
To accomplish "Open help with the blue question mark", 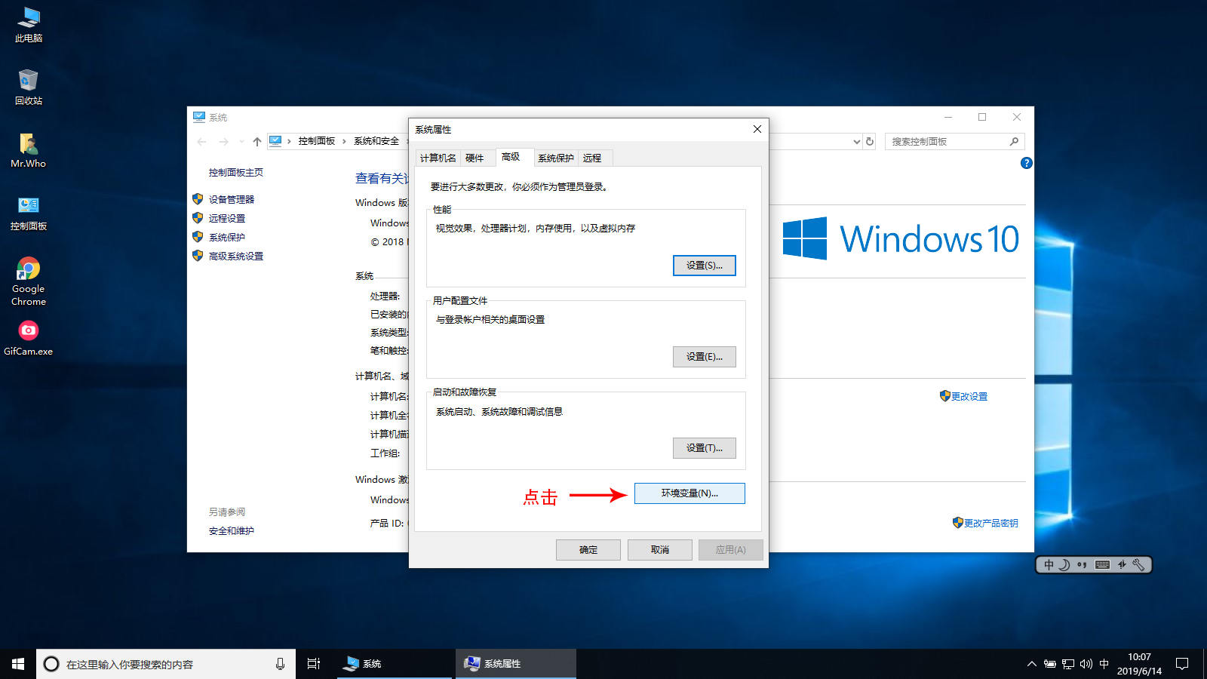I will 1026,163.
